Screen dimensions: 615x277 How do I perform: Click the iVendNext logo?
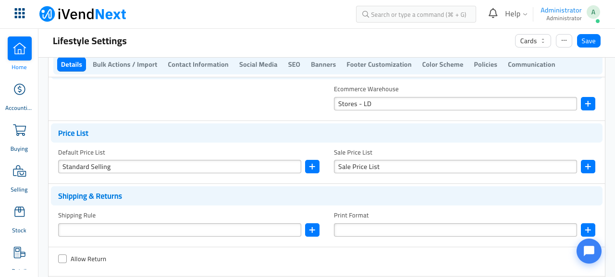click(x=83, y=14)
